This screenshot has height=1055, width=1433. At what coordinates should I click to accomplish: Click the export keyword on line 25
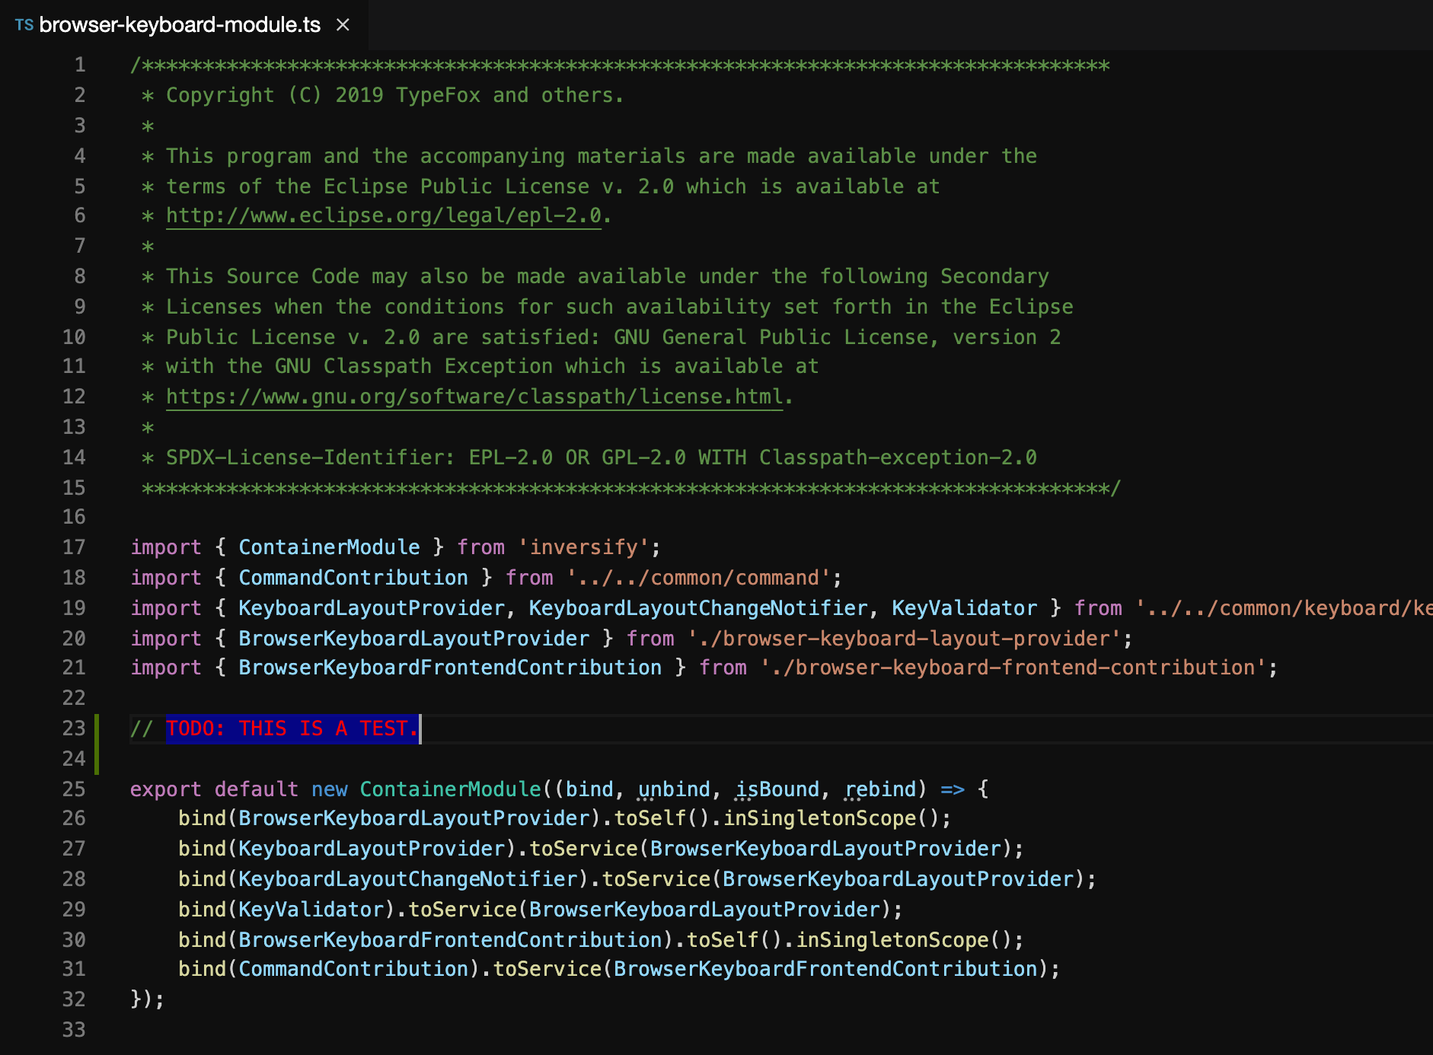(x=164, y=789)
